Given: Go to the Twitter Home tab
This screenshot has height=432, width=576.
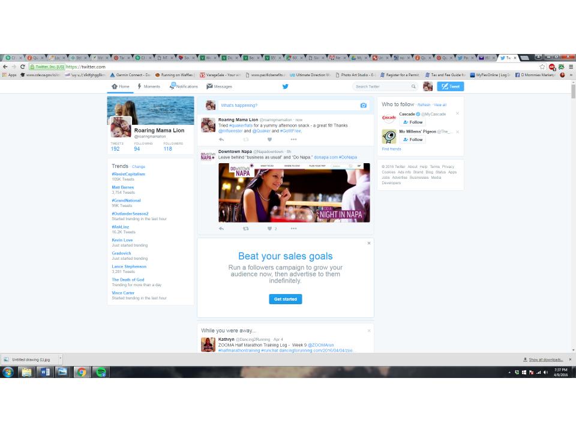Looking at the screenshot, I should coord(121,86).
